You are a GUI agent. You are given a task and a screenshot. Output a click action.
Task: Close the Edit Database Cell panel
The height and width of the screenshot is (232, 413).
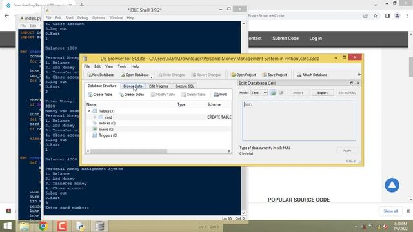point(358,83)
